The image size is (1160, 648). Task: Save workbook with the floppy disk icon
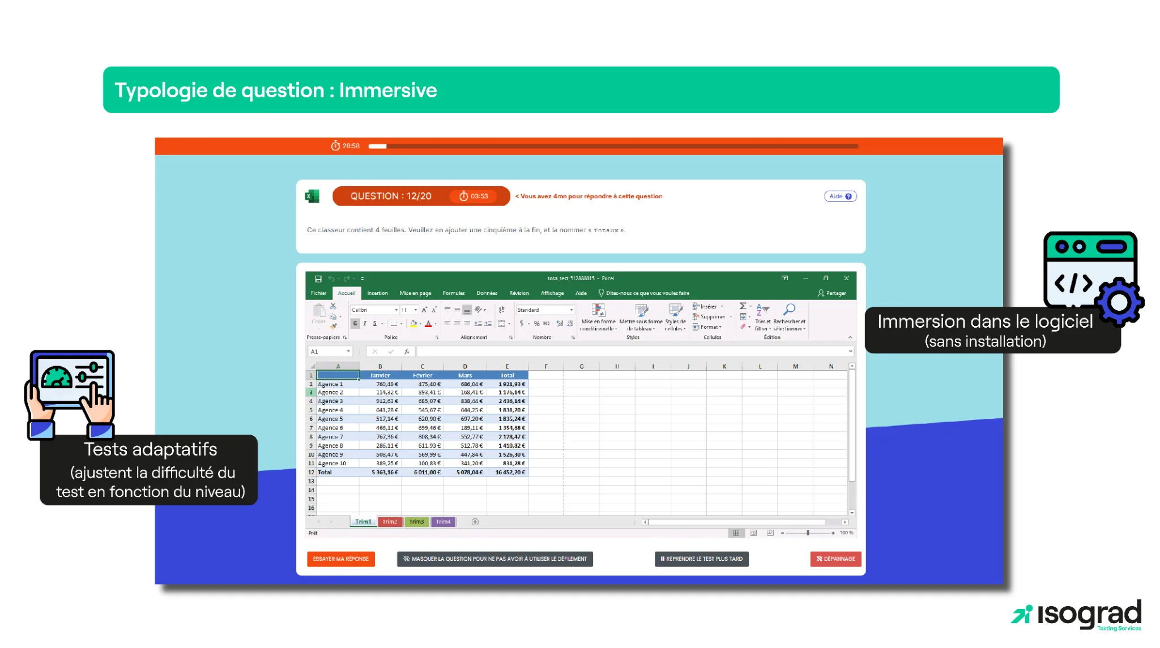pos(318,278)
